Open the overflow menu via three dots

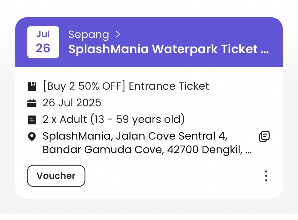(x=266, y=176)
